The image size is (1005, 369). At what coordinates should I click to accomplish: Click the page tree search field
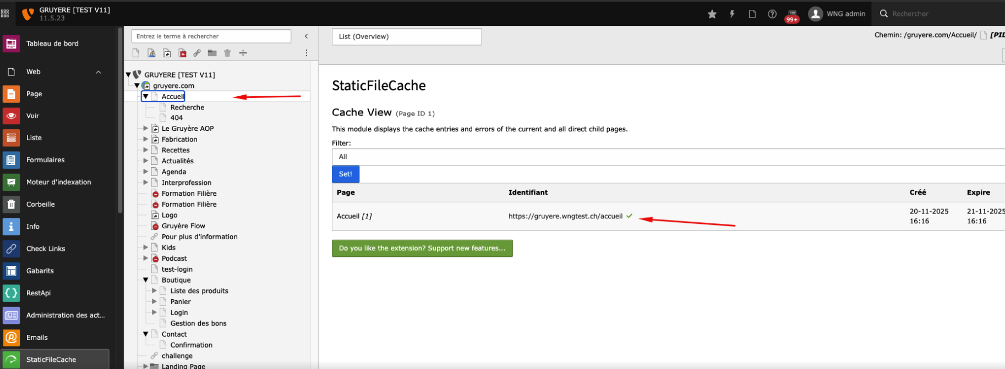pos(211,36)
